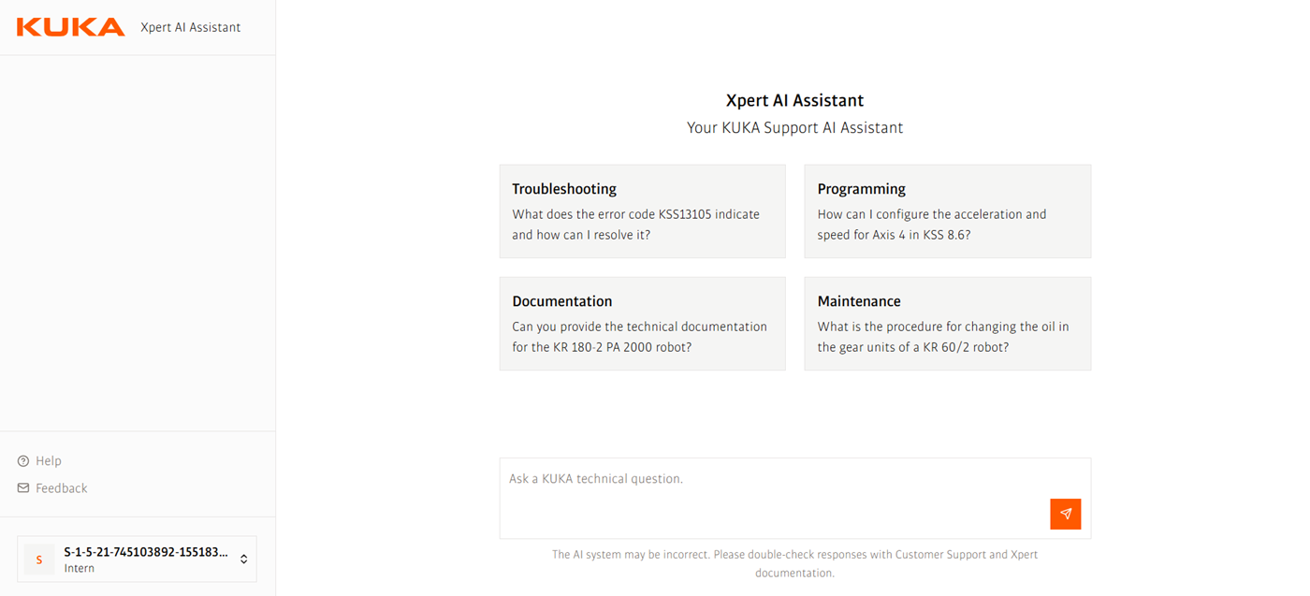Click the centered Xpert AI Assistant heading
The width and height of the screenshot is (1310, 596).
(x=795, y=100)
